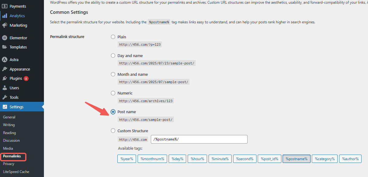Click the %year% tag chip

click(127, 159)
